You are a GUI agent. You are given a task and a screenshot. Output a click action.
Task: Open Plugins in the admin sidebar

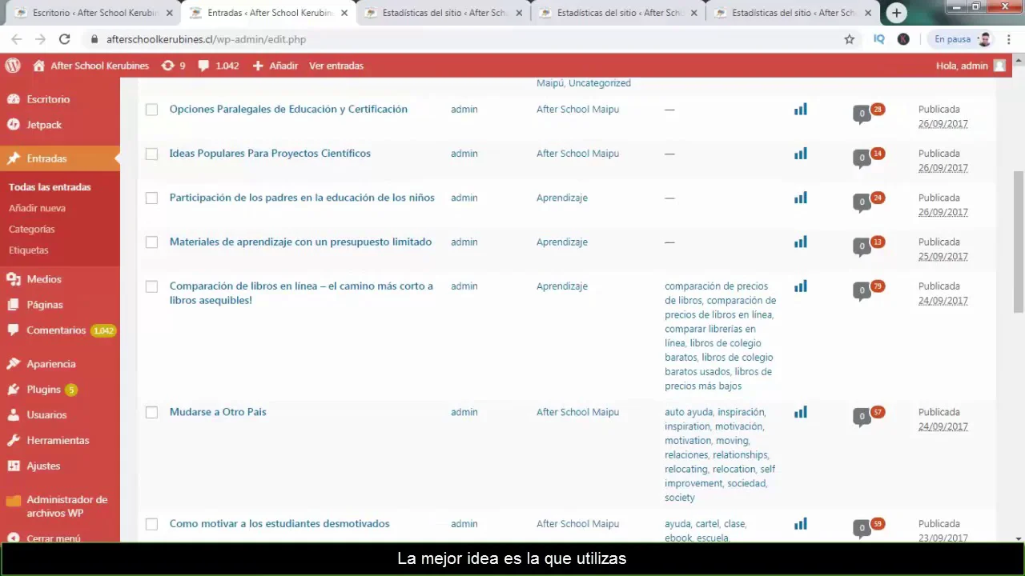pos(43,390)
